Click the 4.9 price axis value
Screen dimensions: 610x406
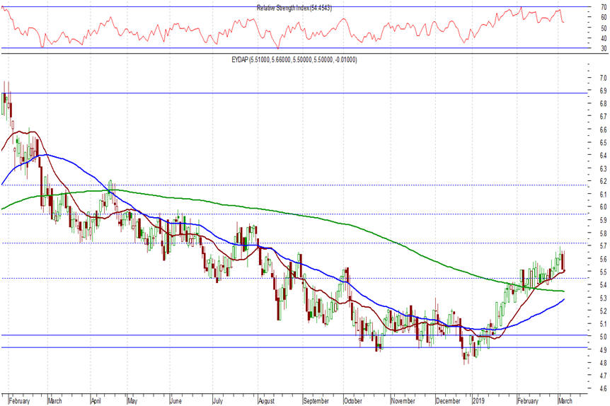point(603,349)
